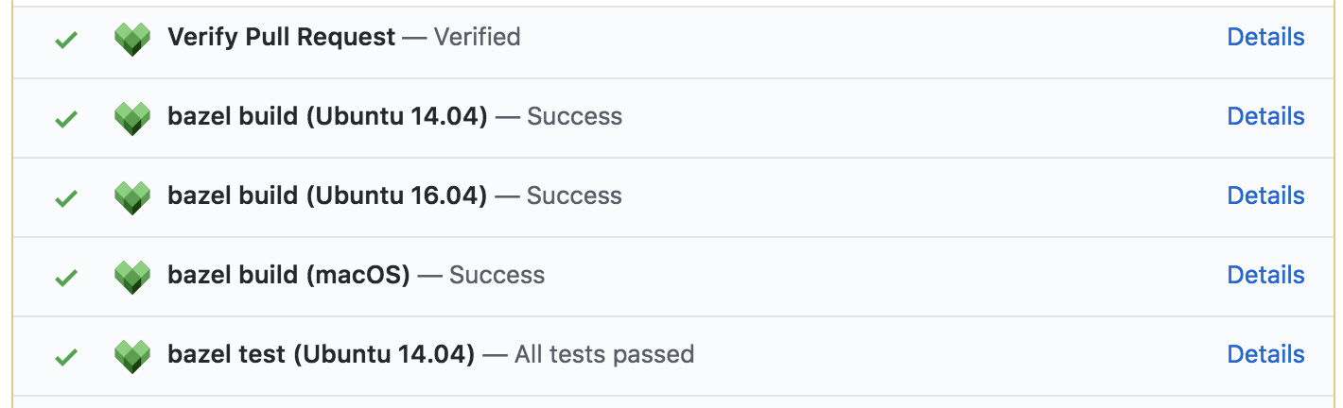The height and width of the screenshot is (408, 1343).
Task: Click Bazel logo for macOS build
Action: point(132,277)
